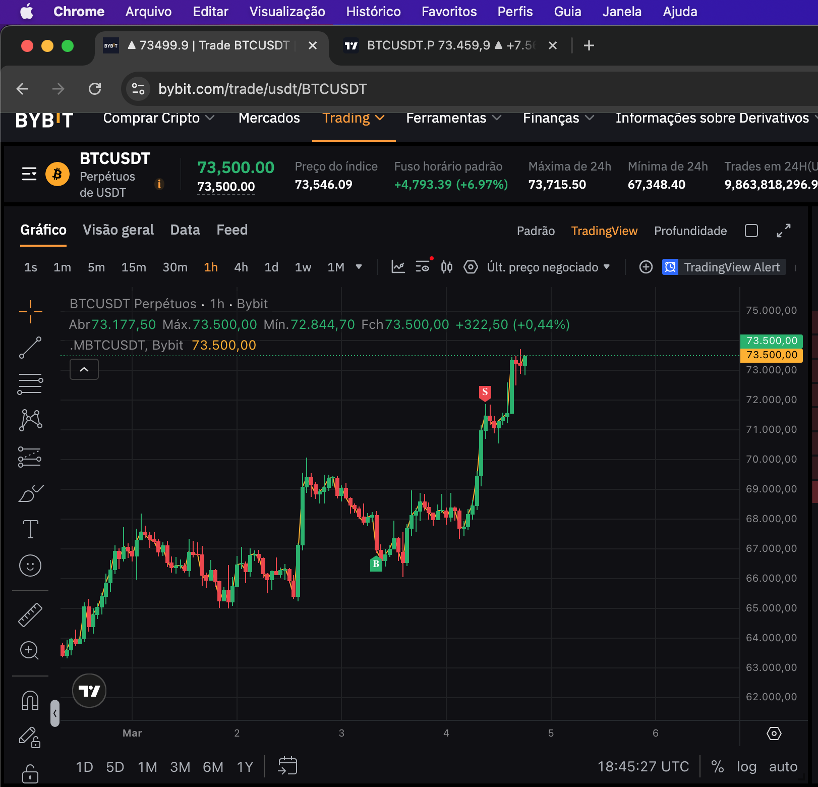The image size is (818, 787).
Task: Select the trend line drawing tool
Action: pos(30,348)
